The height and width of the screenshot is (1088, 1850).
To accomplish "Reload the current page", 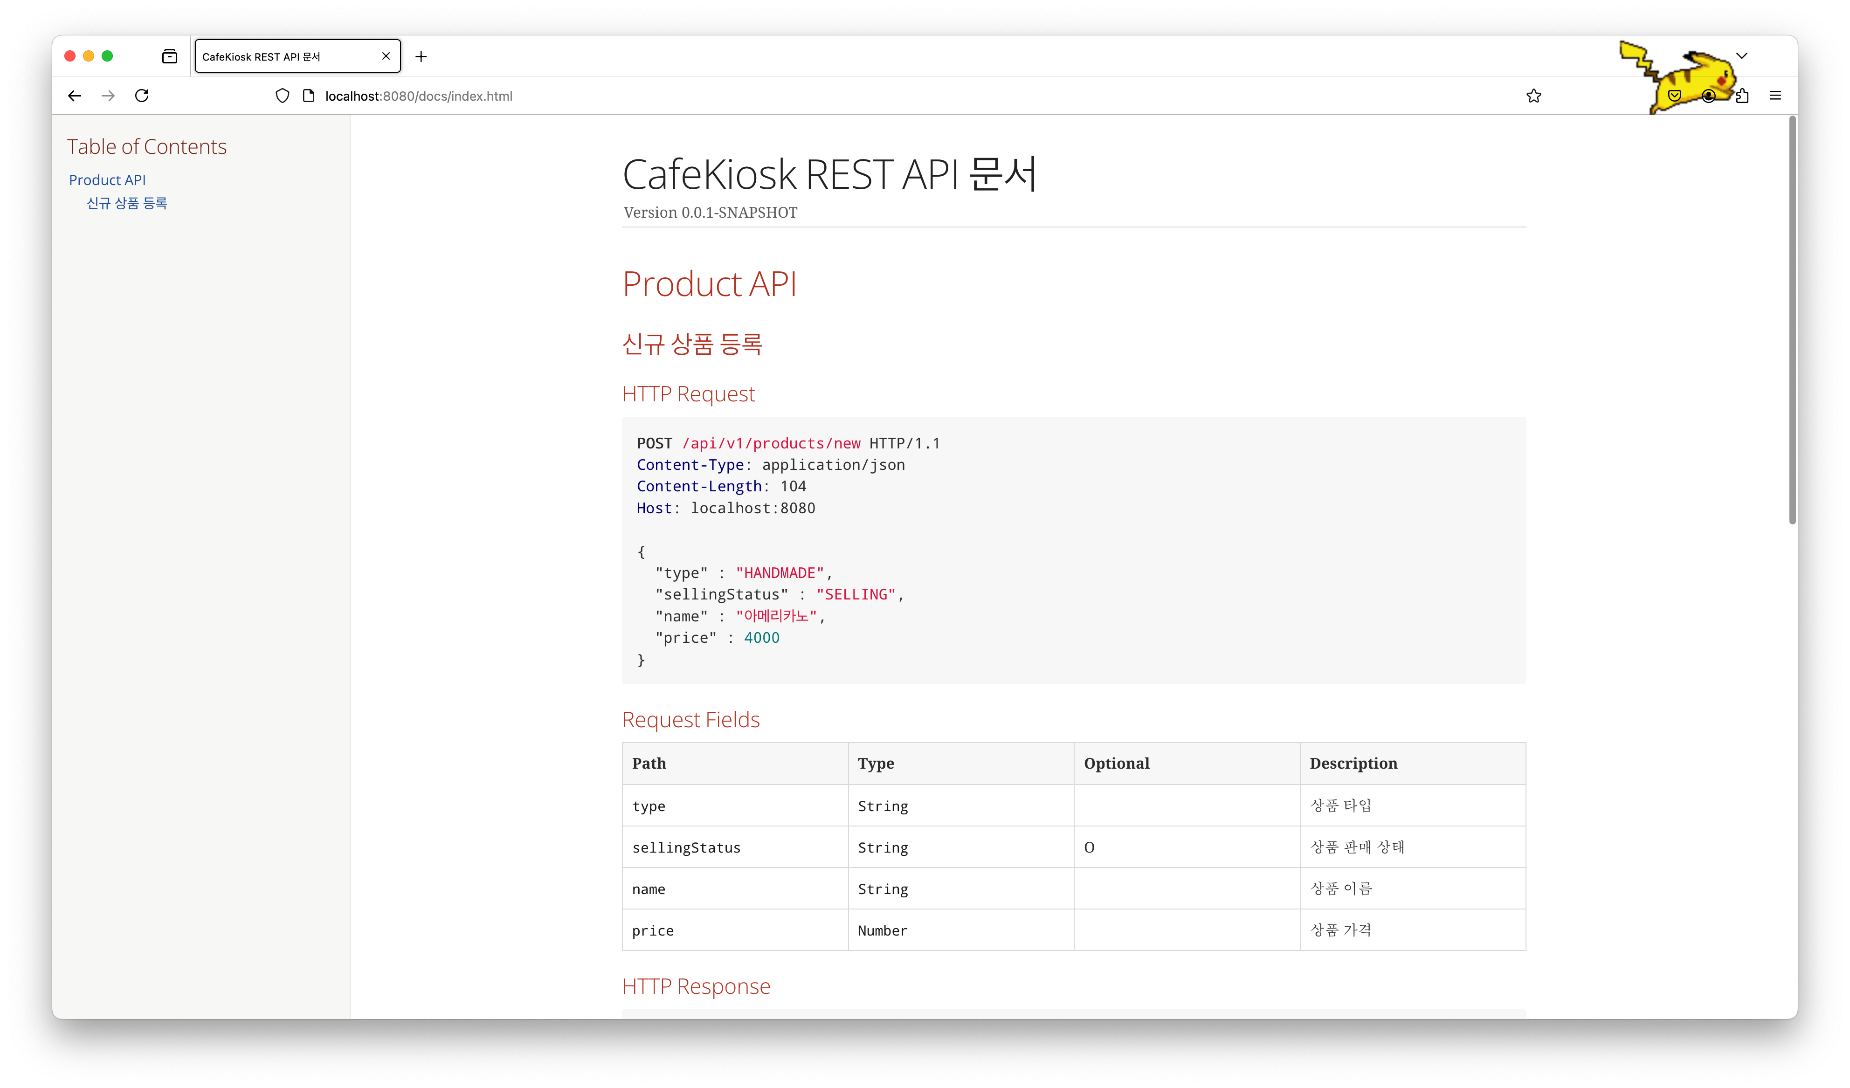I will click(x=142, y=96).
